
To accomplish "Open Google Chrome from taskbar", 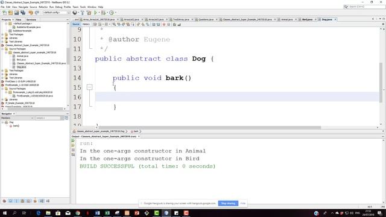I will point(78,213).
